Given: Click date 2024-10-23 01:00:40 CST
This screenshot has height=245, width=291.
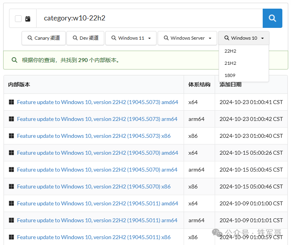Looking at the screenshot, I should 251,136.
